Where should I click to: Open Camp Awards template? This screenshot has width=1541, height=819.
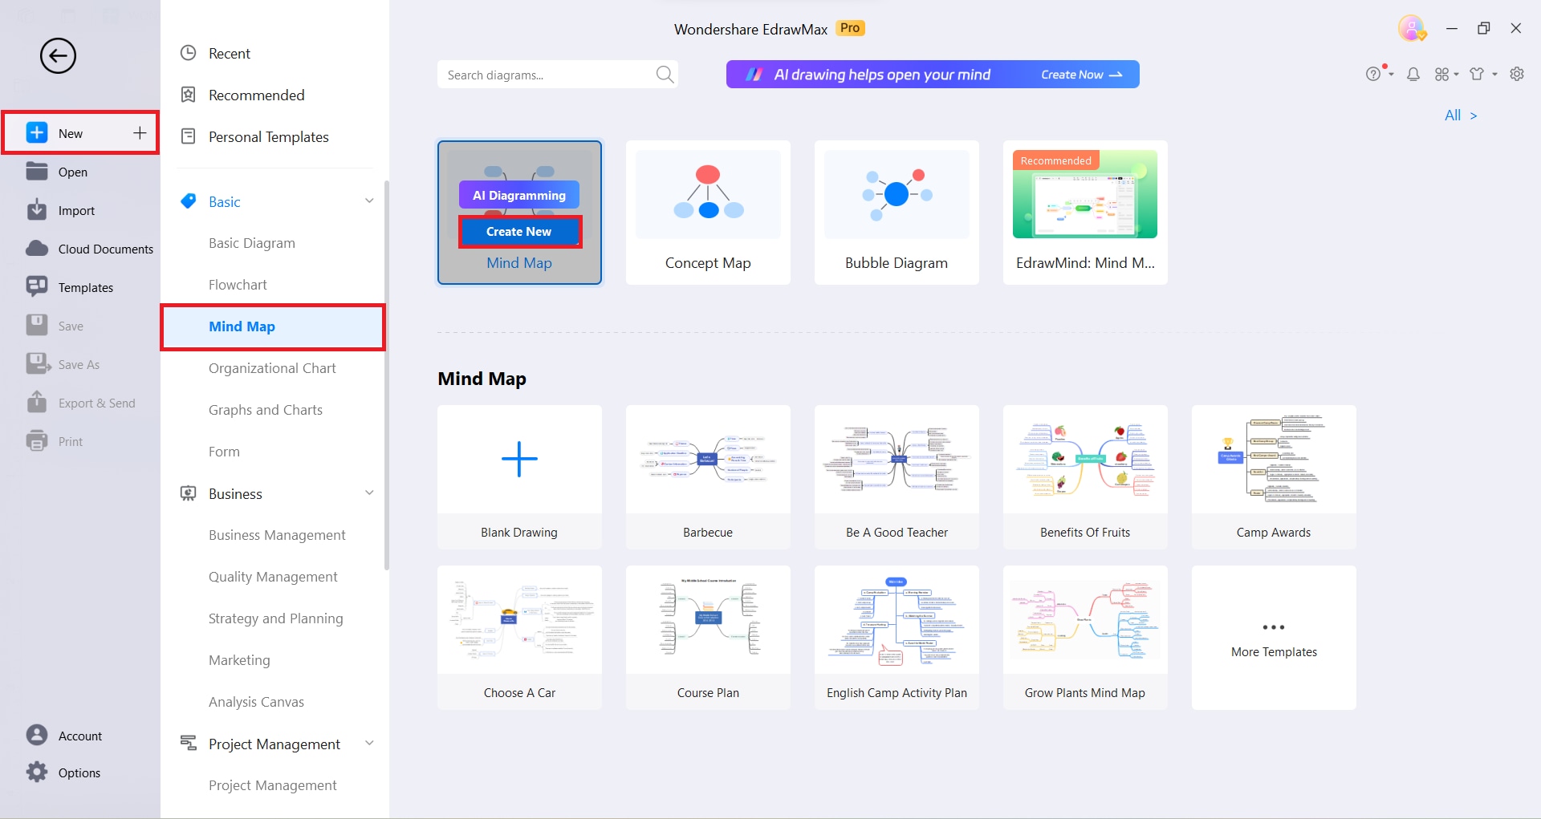[x=1274, y=477]
